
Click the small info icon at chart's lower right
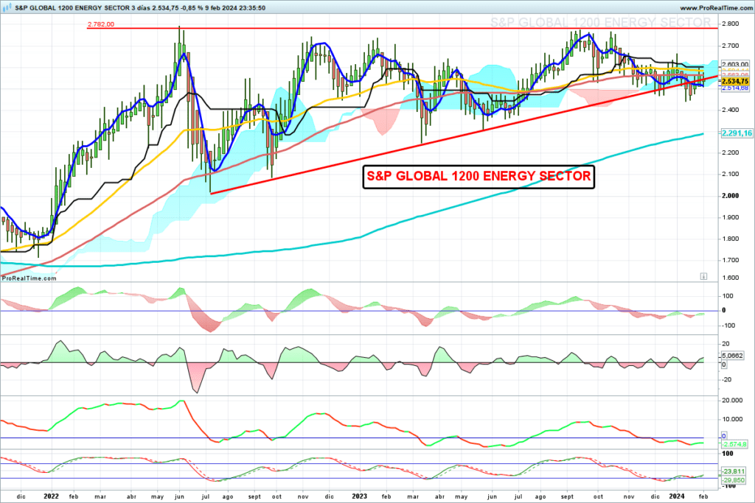tap(703, 276)
